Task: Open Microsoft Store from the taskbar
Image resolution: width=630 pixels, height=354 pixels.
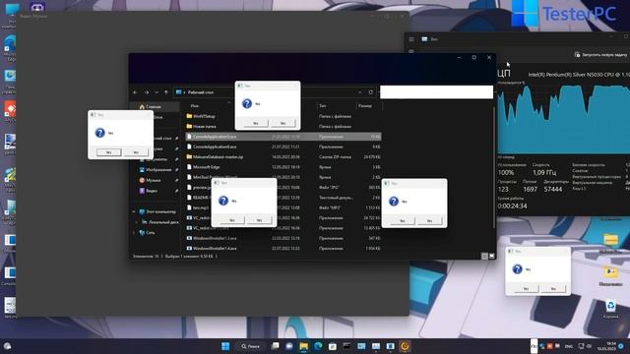Action: 333,346
